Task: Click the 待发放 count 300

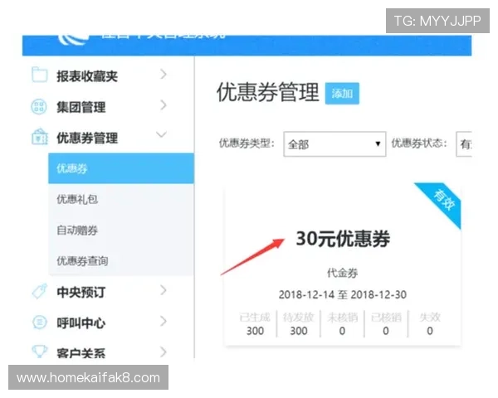Action: [299, 331]
